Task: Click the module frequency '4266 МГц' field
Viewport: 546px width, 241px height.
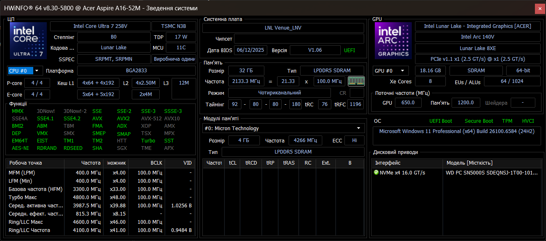Action: 305,140
